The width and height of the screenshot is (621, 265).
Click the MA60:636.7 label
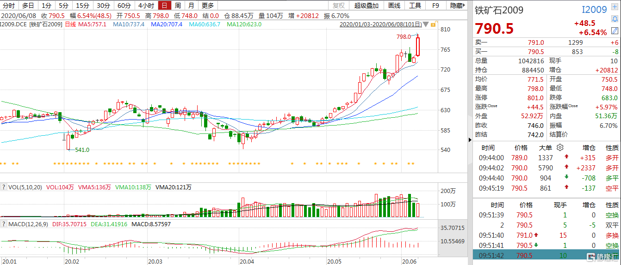(x=204, y=24)
